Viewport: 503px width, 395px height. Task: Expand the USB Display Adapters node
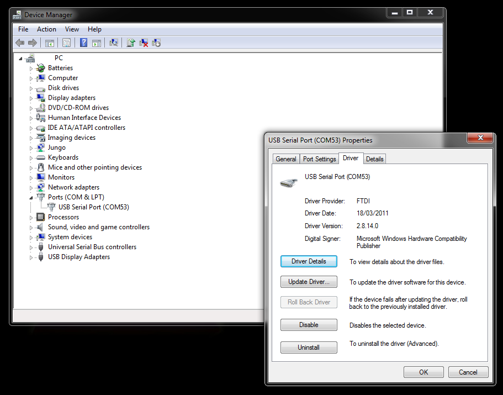31,257
